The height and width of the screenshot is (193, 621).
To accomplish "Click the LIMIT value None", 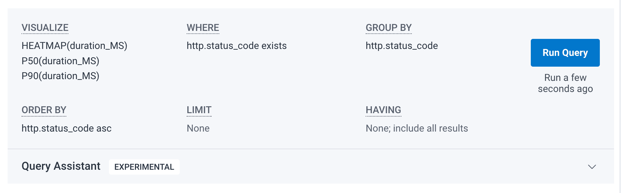I will (x=198, y=128).
